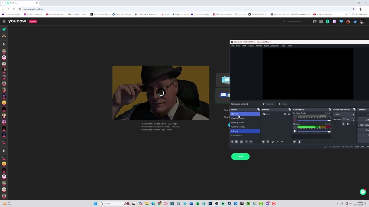Mute Mic/Aux speaker icon
Screen dimensions: 369x207
[x=295, y=131]
